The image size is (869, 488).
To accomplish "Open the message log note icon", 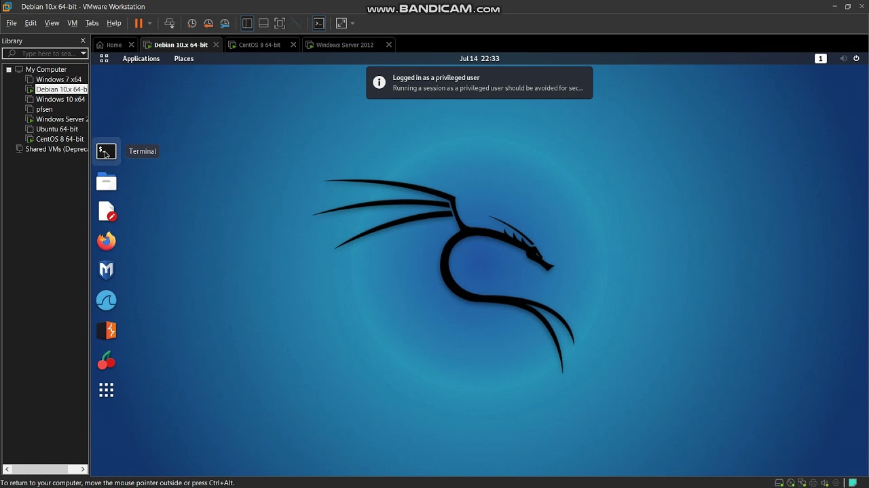I will pyautogui.click(x=853, y=483).
